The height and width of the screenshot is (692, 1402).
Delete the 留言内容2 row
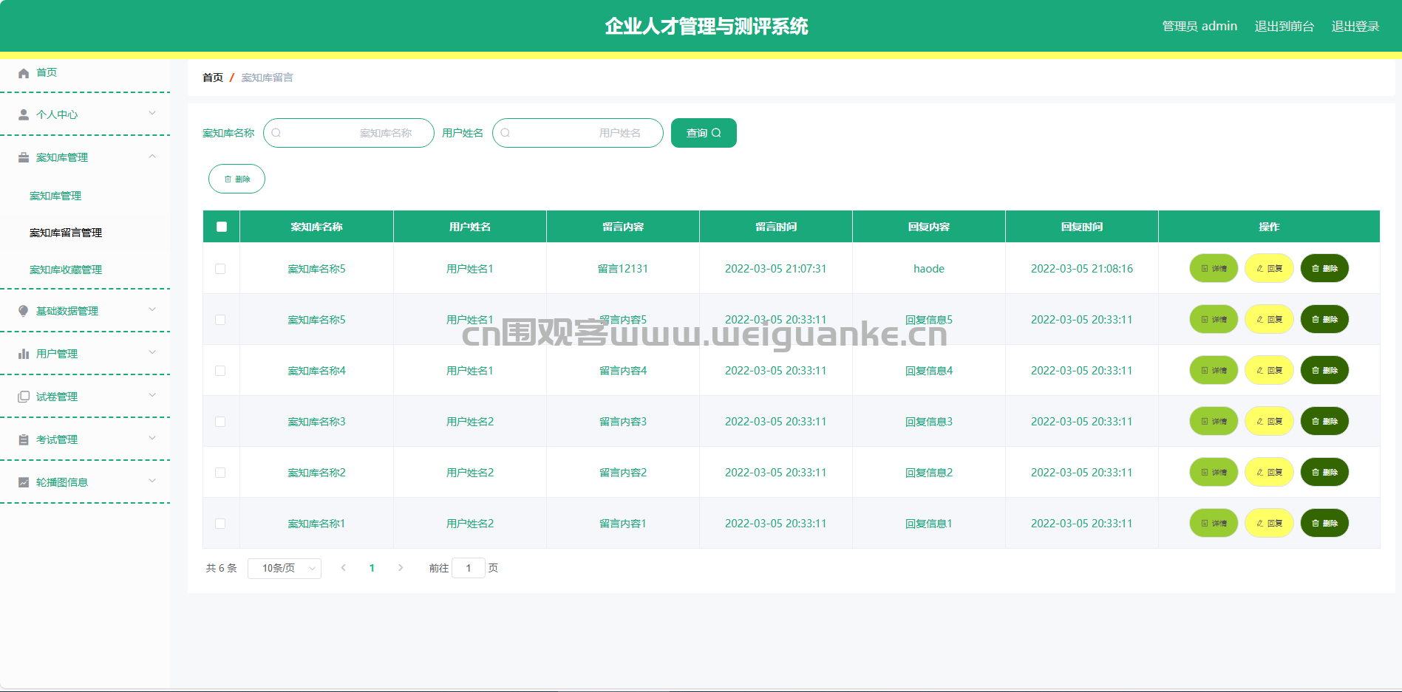pos(1324,472)
